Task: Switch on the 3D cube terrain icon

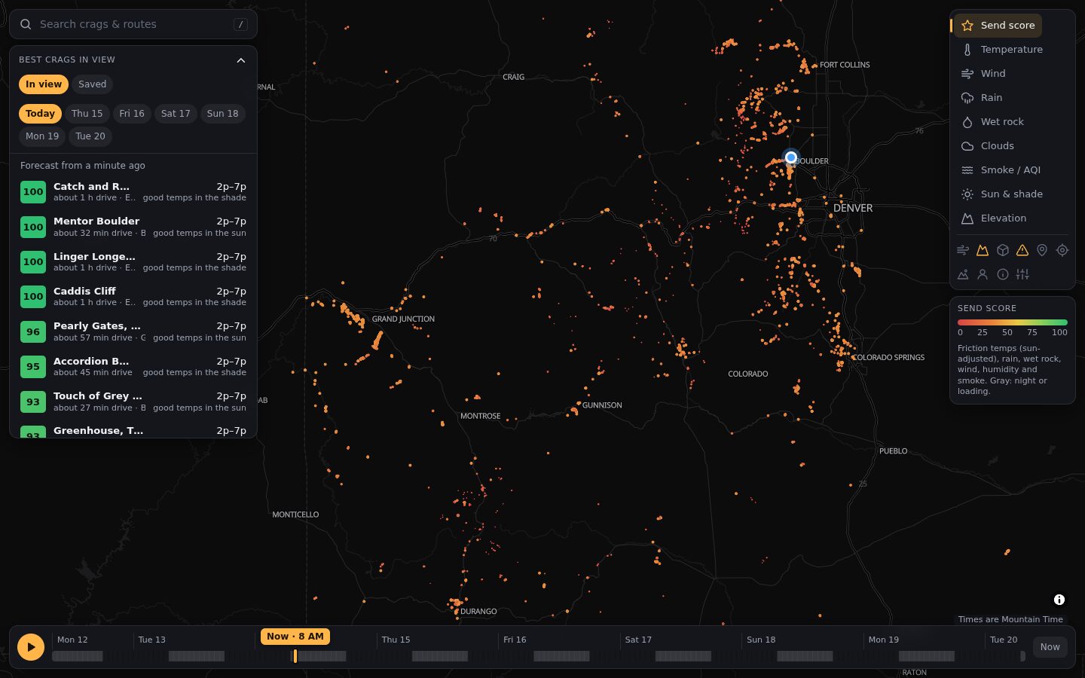Action: coord(1003,250)
